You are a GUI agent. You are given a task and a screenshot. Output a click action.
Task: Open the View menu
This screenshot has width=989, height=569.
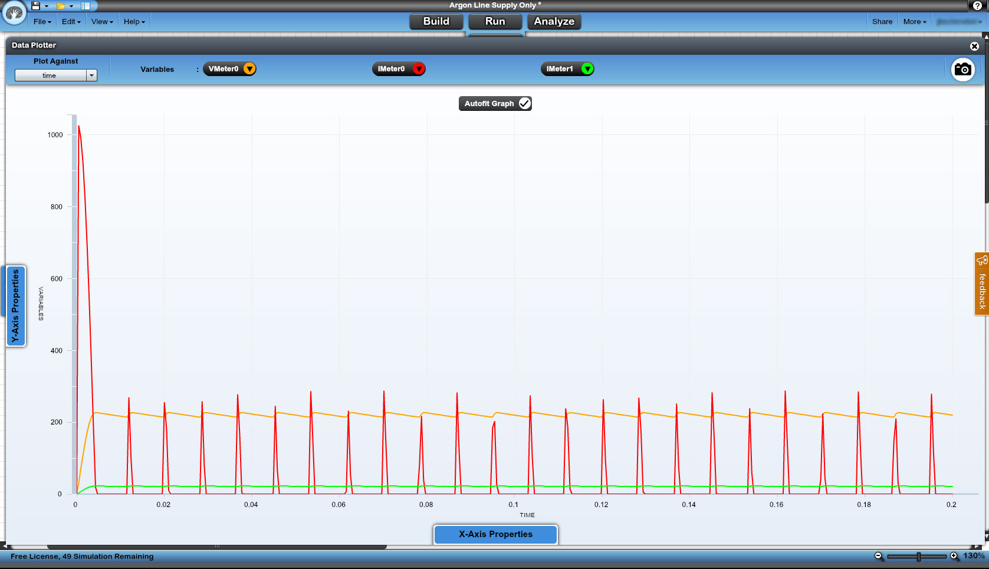click(x=102, y=22)
